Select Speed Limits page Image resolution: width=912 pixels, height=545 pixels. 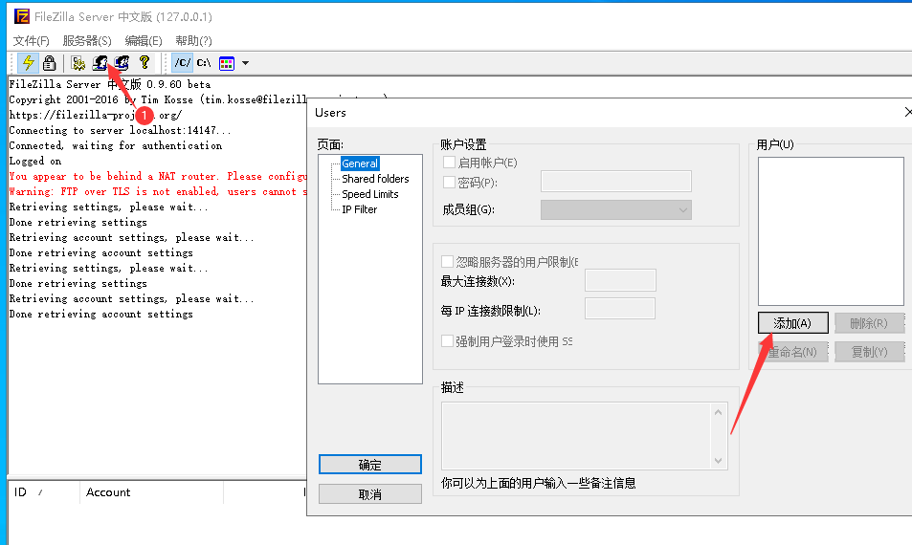click(370, 194)
